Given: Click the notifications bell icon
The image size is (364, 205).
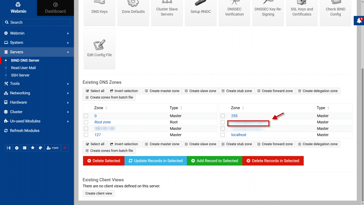Looking at the screenshot, I should [x=359, y=20].
